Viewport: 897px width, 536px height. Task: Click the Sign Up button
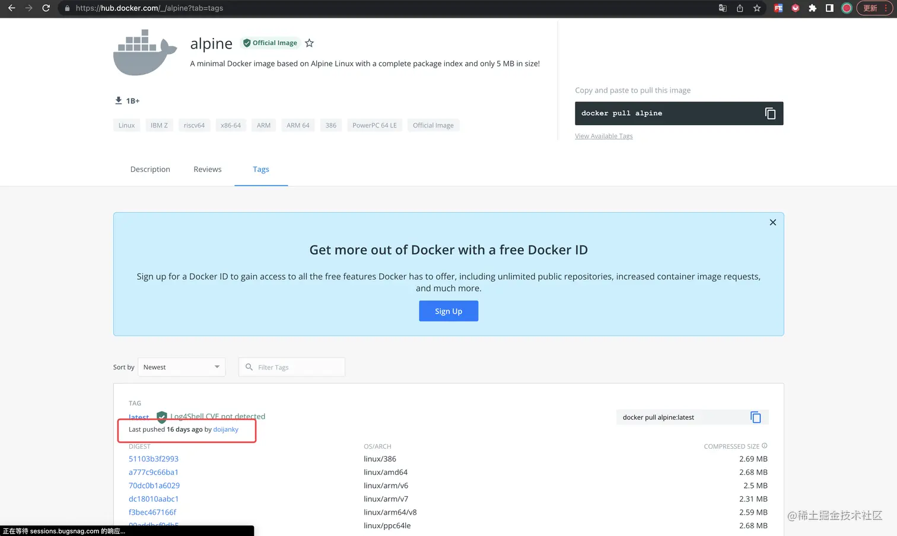pos(448,311)
